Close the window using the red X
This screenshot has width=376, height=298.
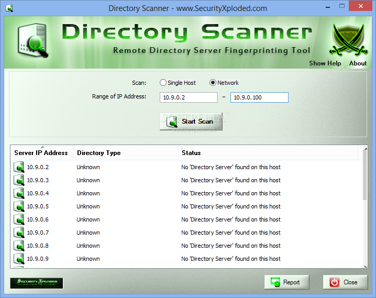[x=360, y=6]
